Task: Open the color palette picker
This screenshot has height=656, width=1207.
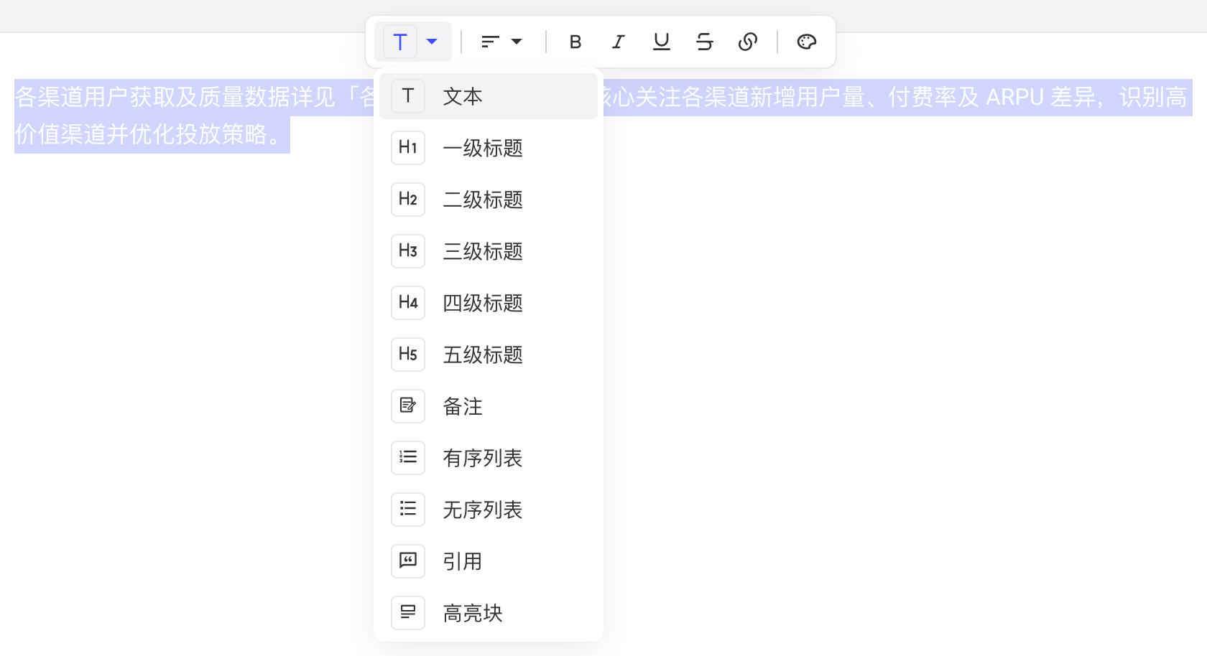Action: [806, 42]
